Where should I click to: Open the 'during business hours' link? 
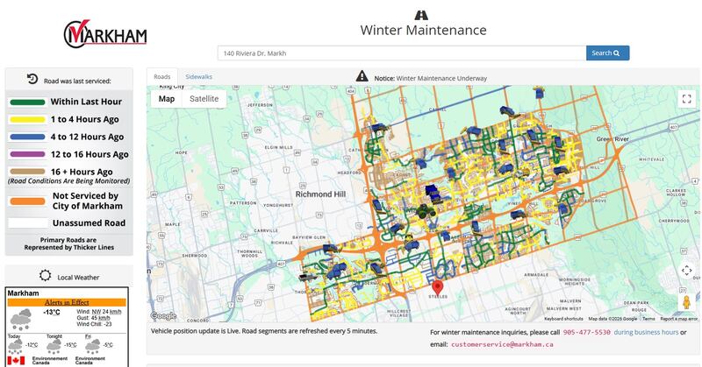(x=646, y=333)
